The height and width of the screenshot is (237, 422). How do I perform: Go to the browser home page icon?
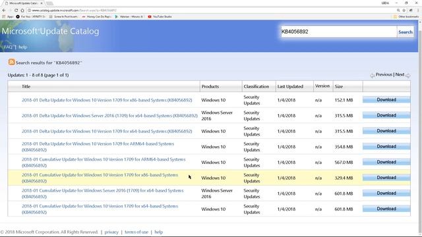click(22, 11)
